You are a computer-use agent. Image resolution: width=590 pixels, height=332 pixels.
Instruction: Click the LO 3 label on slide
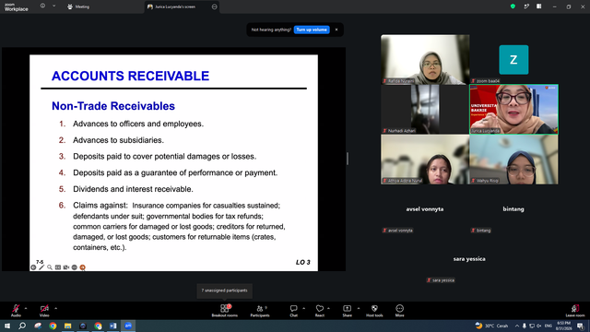click(x=303, y=262)
